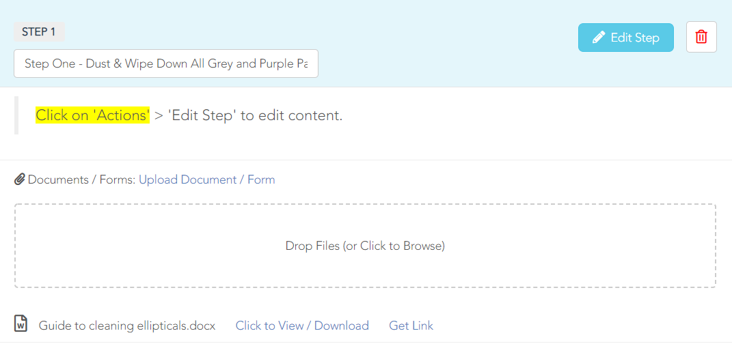This screenshot has height=344, width=732.
Task: Click the grey blockquote bar beside instructions
Action: click(16, 115)
